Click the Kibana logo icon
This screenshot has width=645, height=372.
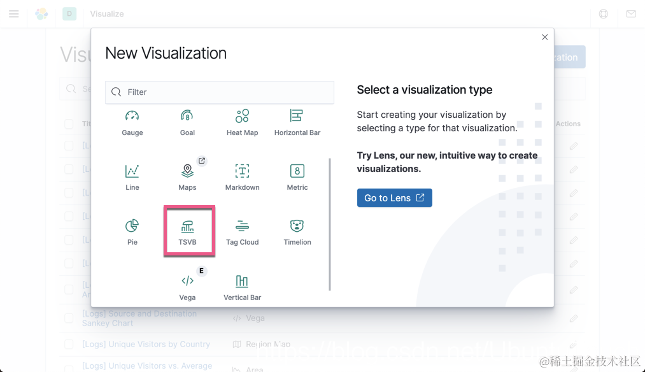[x=41, y=13]
